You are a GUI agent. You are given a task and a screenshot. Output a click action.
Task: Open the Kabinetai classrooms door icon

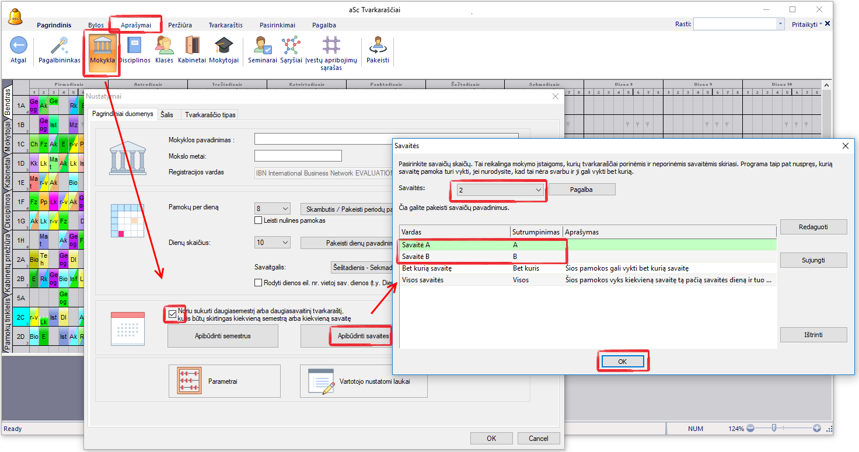click(x=192, y=46)
